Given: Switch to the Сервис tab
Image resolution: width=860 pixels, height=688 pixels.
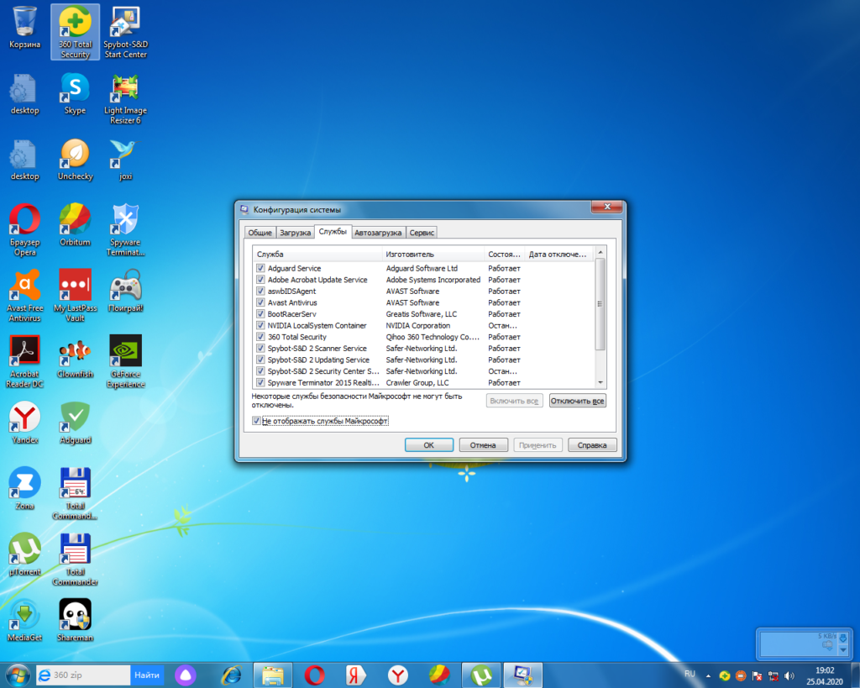Looking at the screenshot, I should [422, 233].
